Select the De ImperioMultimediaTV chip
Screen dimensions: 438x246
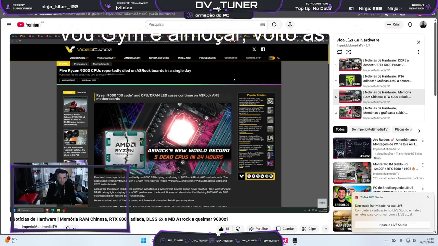[370, 129]
